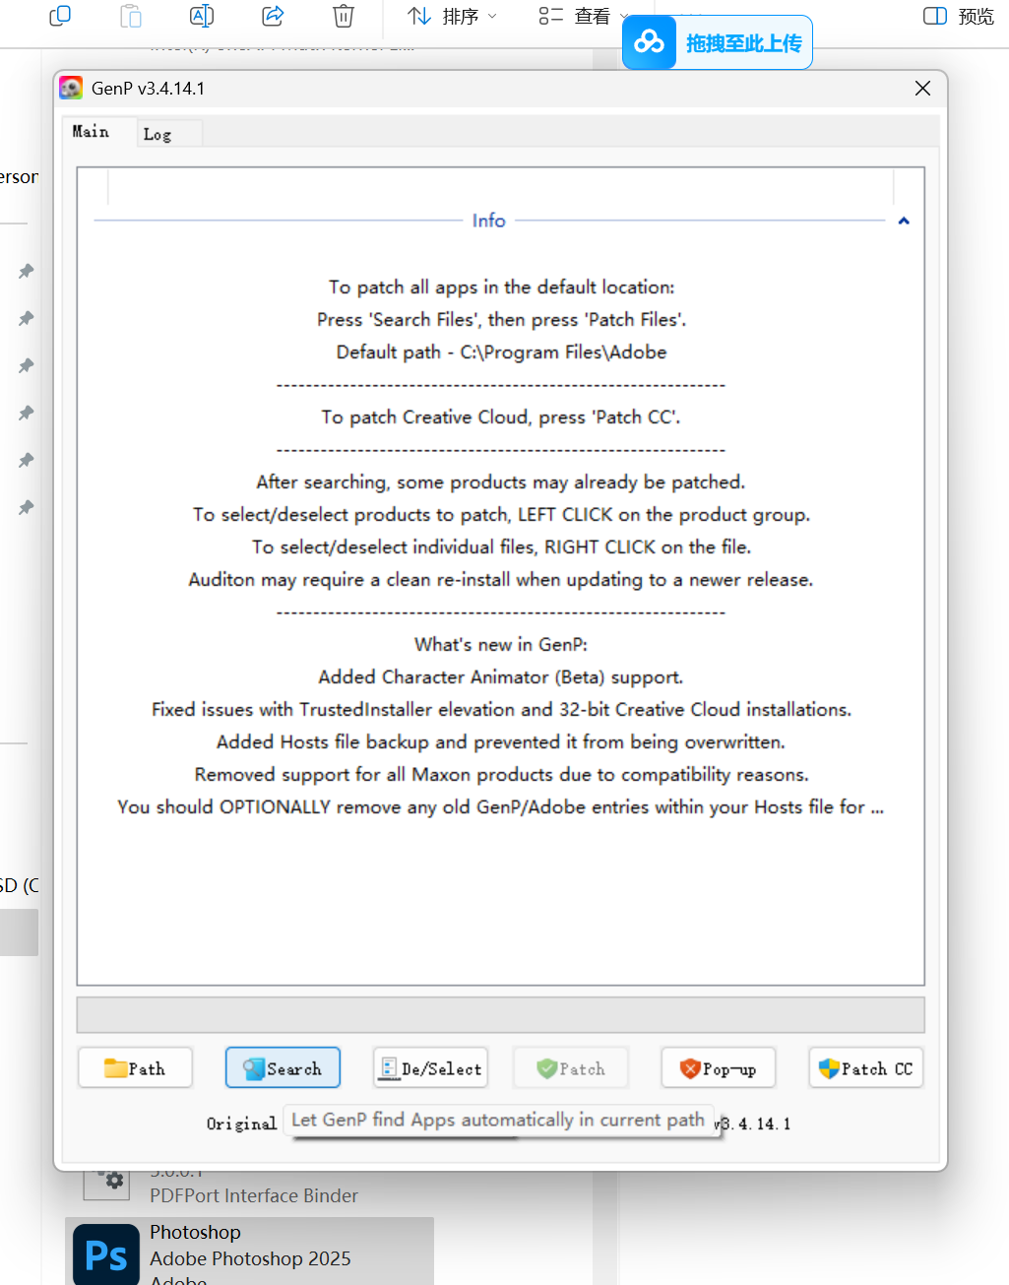The height and width of the screenshot is (1285, 1009).
Task: Click the Paste icon in Explorer toolbar
Action: (131, 16)
